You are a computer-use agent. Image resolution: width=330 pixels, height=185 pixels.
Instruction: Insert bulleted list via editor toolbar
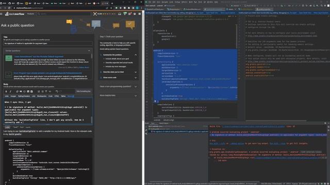click(42, 91)
